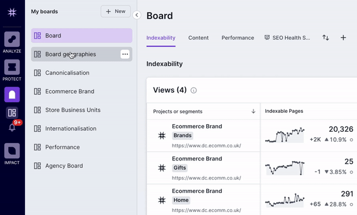
Task: Click the sparkline chart in Brands row
Action: click(284, 135)
